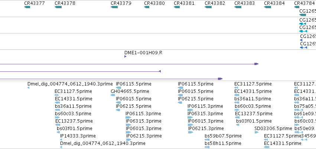
Task: Click the CR43377 text label
Action: tap(35, 3)
